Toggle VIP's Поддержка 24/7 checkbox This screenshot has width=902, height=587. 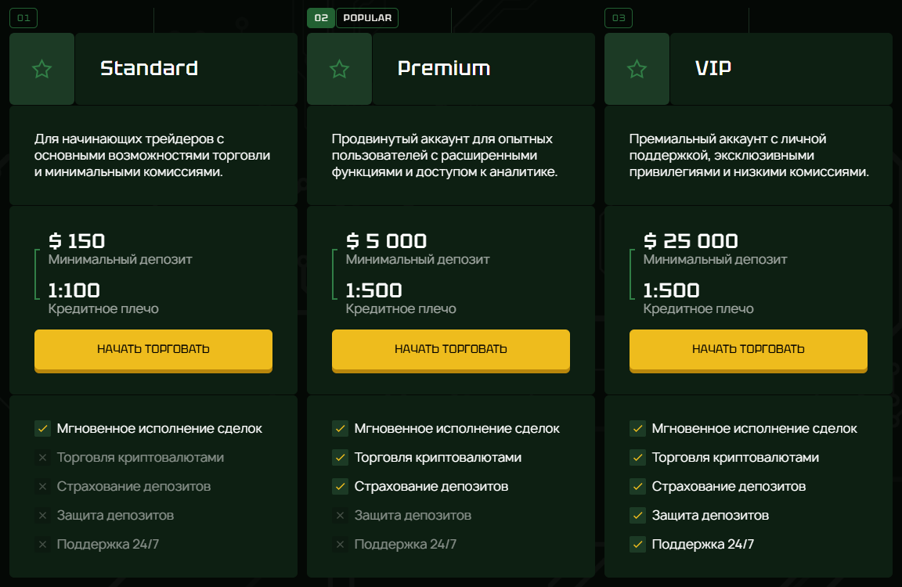637,544
